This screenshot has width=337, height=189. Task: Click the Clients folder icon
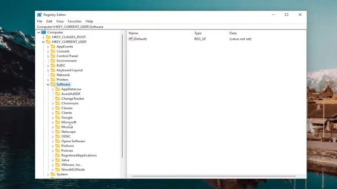[x=57, y=113]
